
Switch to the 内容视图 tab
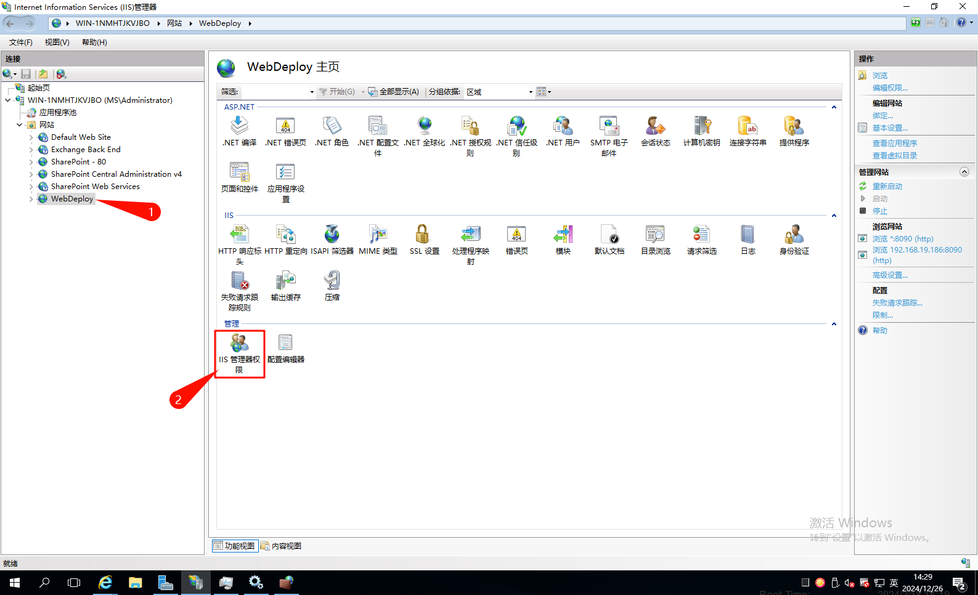282,546
